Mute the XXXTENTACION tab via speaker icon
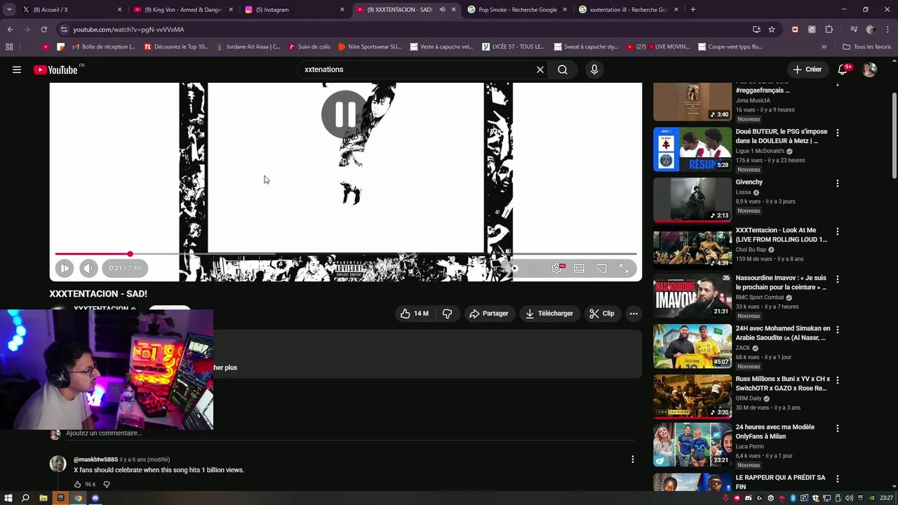898x505 pixels. pyautogui.click(x=442, y=10)
